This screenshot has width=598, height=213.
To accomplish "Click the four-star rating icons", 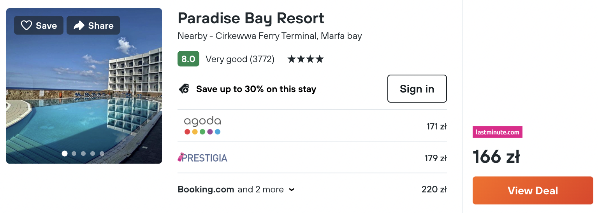I will click(306, 59).
